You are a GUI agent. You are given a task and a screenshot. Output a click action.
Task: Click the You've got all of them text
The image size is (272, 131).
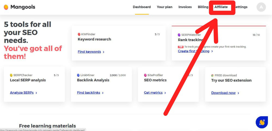coord(33,52)
